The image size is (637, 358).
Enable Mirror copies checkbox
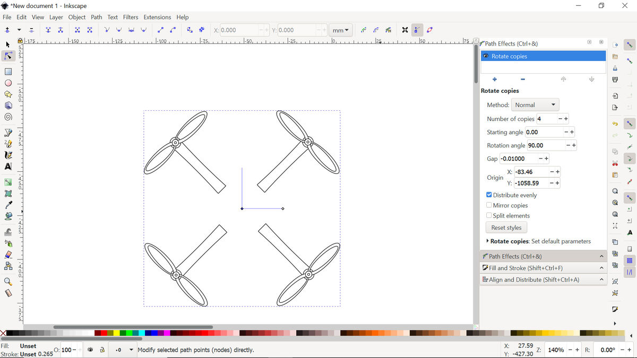pos(489,205)
